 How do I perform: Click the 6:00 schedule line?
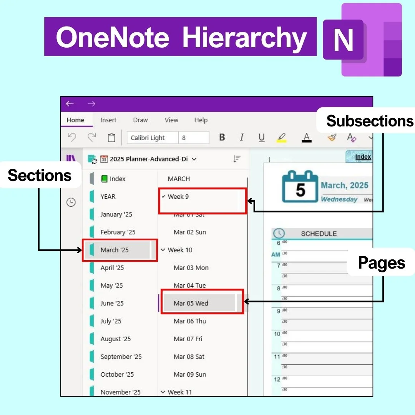[x=327, y=245]
